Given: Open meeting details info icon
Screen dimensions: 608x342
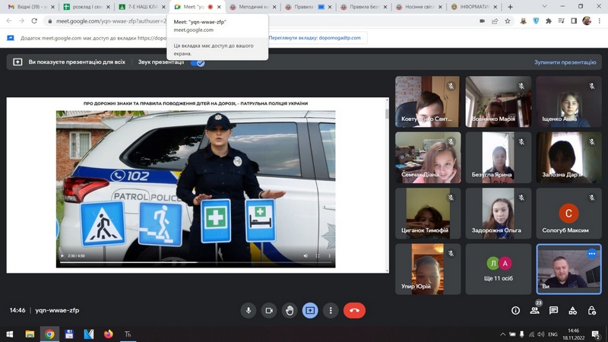Looking at the screenshot, I should tap(515, 311).
